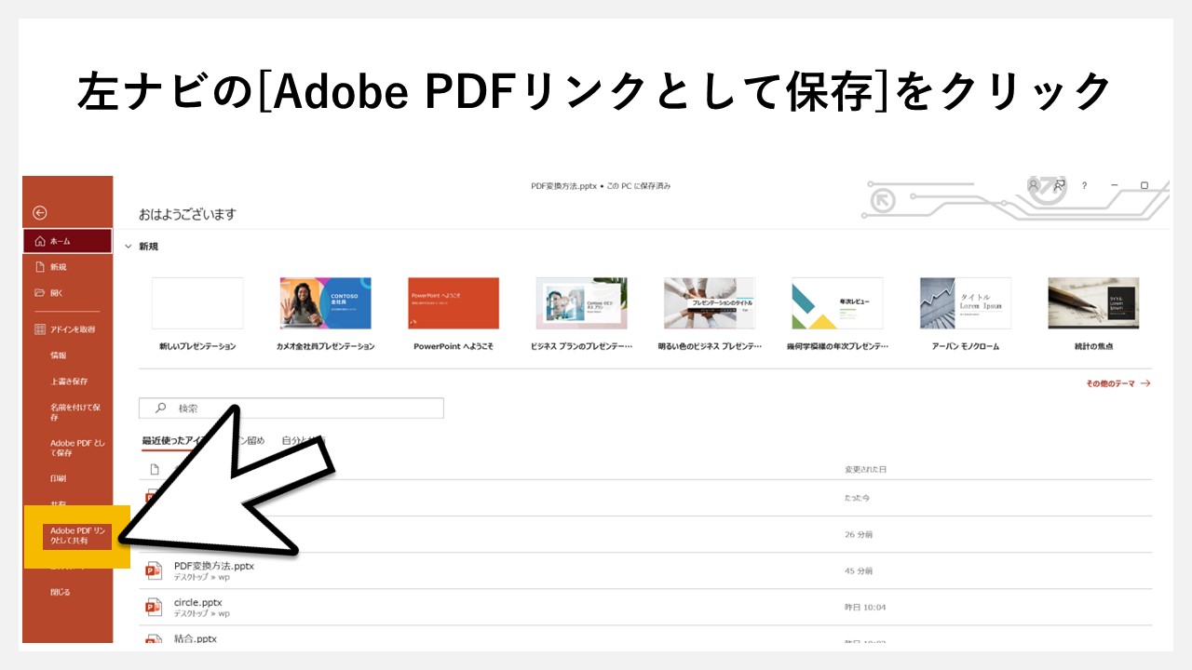Open その他のテーマ link
This screenshot has width=1192, height=670.
pos(1113,382)
